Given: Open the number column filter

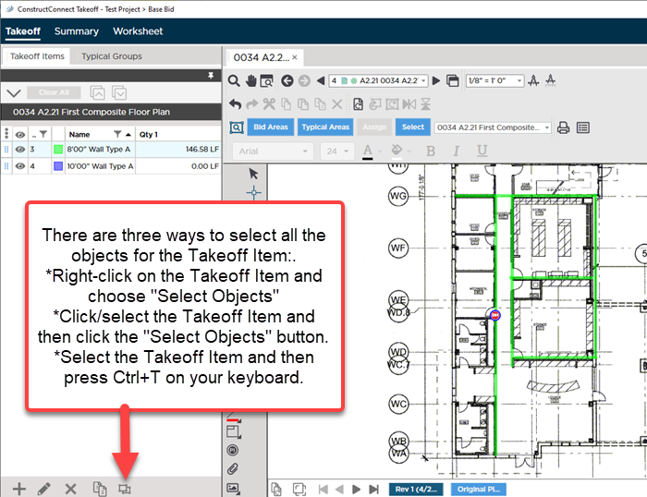Looking at the screenshot, I should click(x=43, y=135).
